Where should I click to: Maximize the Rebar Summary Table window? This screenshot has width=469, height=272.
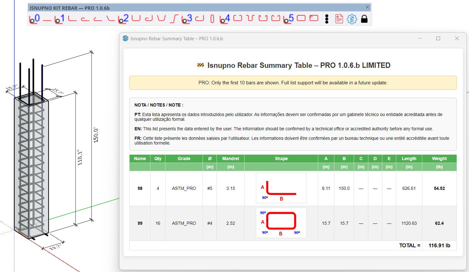438,38
